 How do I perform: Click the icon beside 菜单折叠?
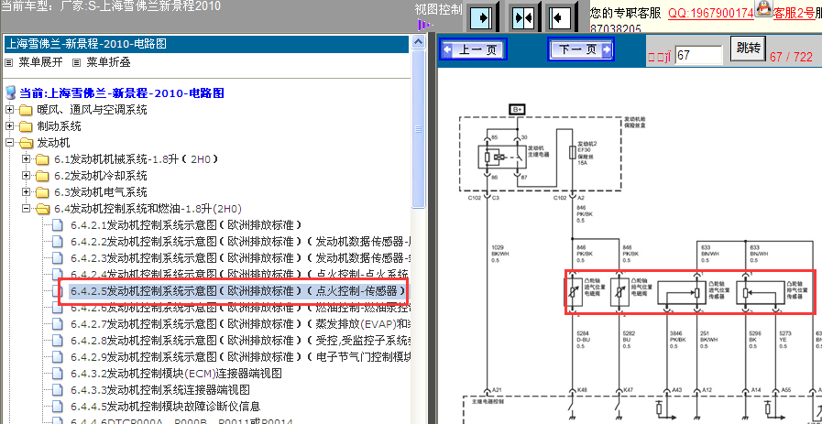pos(77,63)
